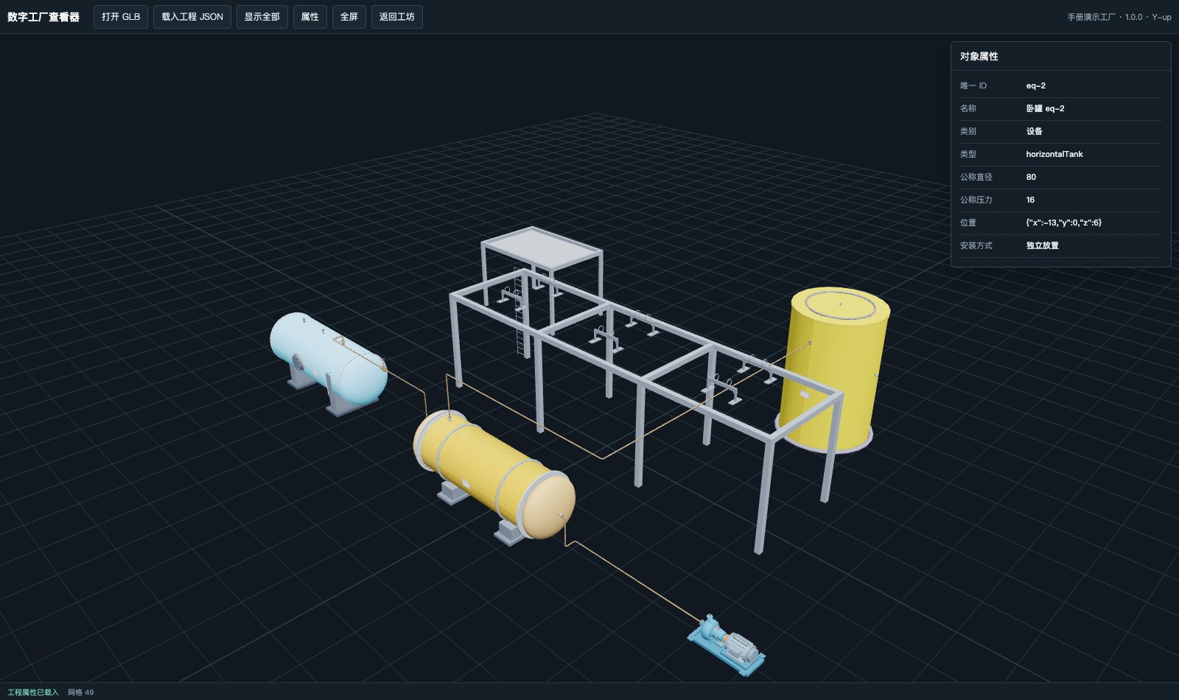Toggle the 属性 properties panel button
The image size is (1179, 700).
click(310, 17)
